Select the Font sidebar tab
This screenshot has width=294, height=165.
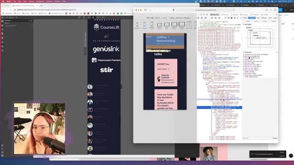coord(258,18)
